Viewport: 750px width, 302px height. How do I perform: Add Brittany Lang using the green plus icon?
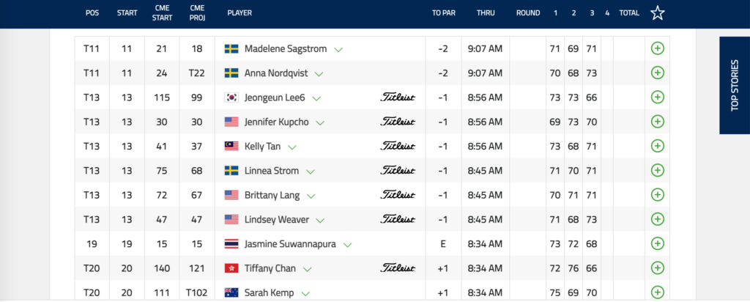(657, 195)
